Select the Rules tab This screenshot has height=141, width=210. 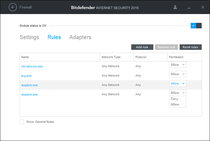click(54, 37)
